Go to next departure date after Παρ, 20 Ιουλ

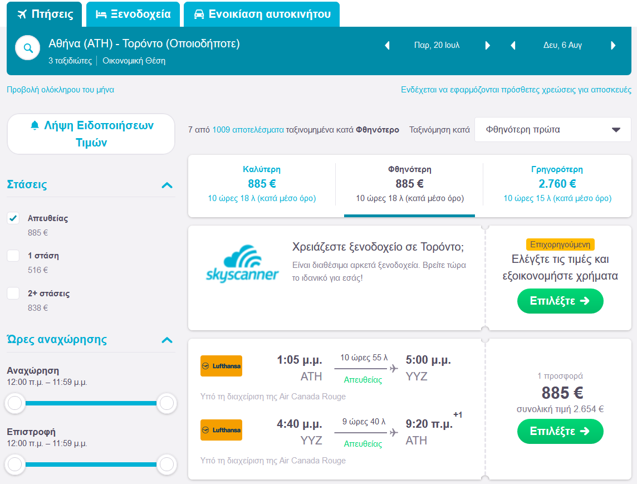(488, 46)
